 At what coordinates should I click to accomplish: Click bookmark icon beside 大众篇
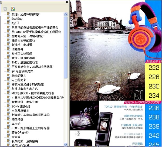8,137
